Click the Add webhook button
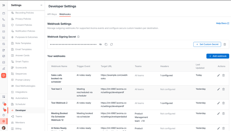Screen dimensions: 231x131 click(x=218, y=56)
